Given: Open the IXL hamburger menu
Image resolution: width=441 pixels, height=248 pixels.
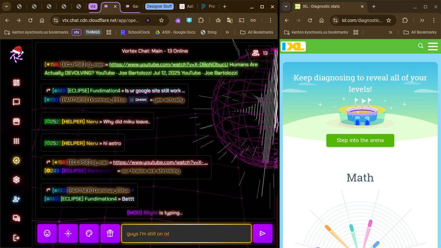Looking at the screenshot, I should (x=433, y=46).
